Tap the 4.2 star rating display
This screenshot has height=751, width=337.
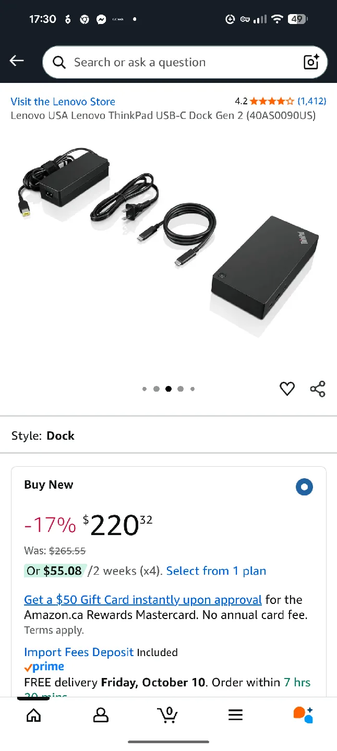(266, 101)
